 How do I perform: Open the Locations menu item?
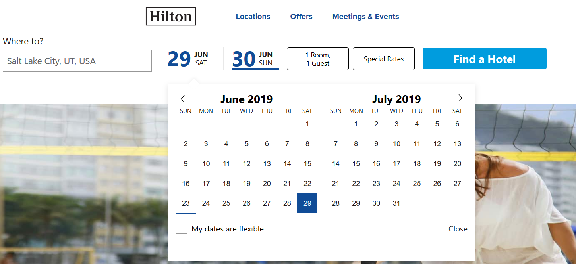tap(253, 17)
